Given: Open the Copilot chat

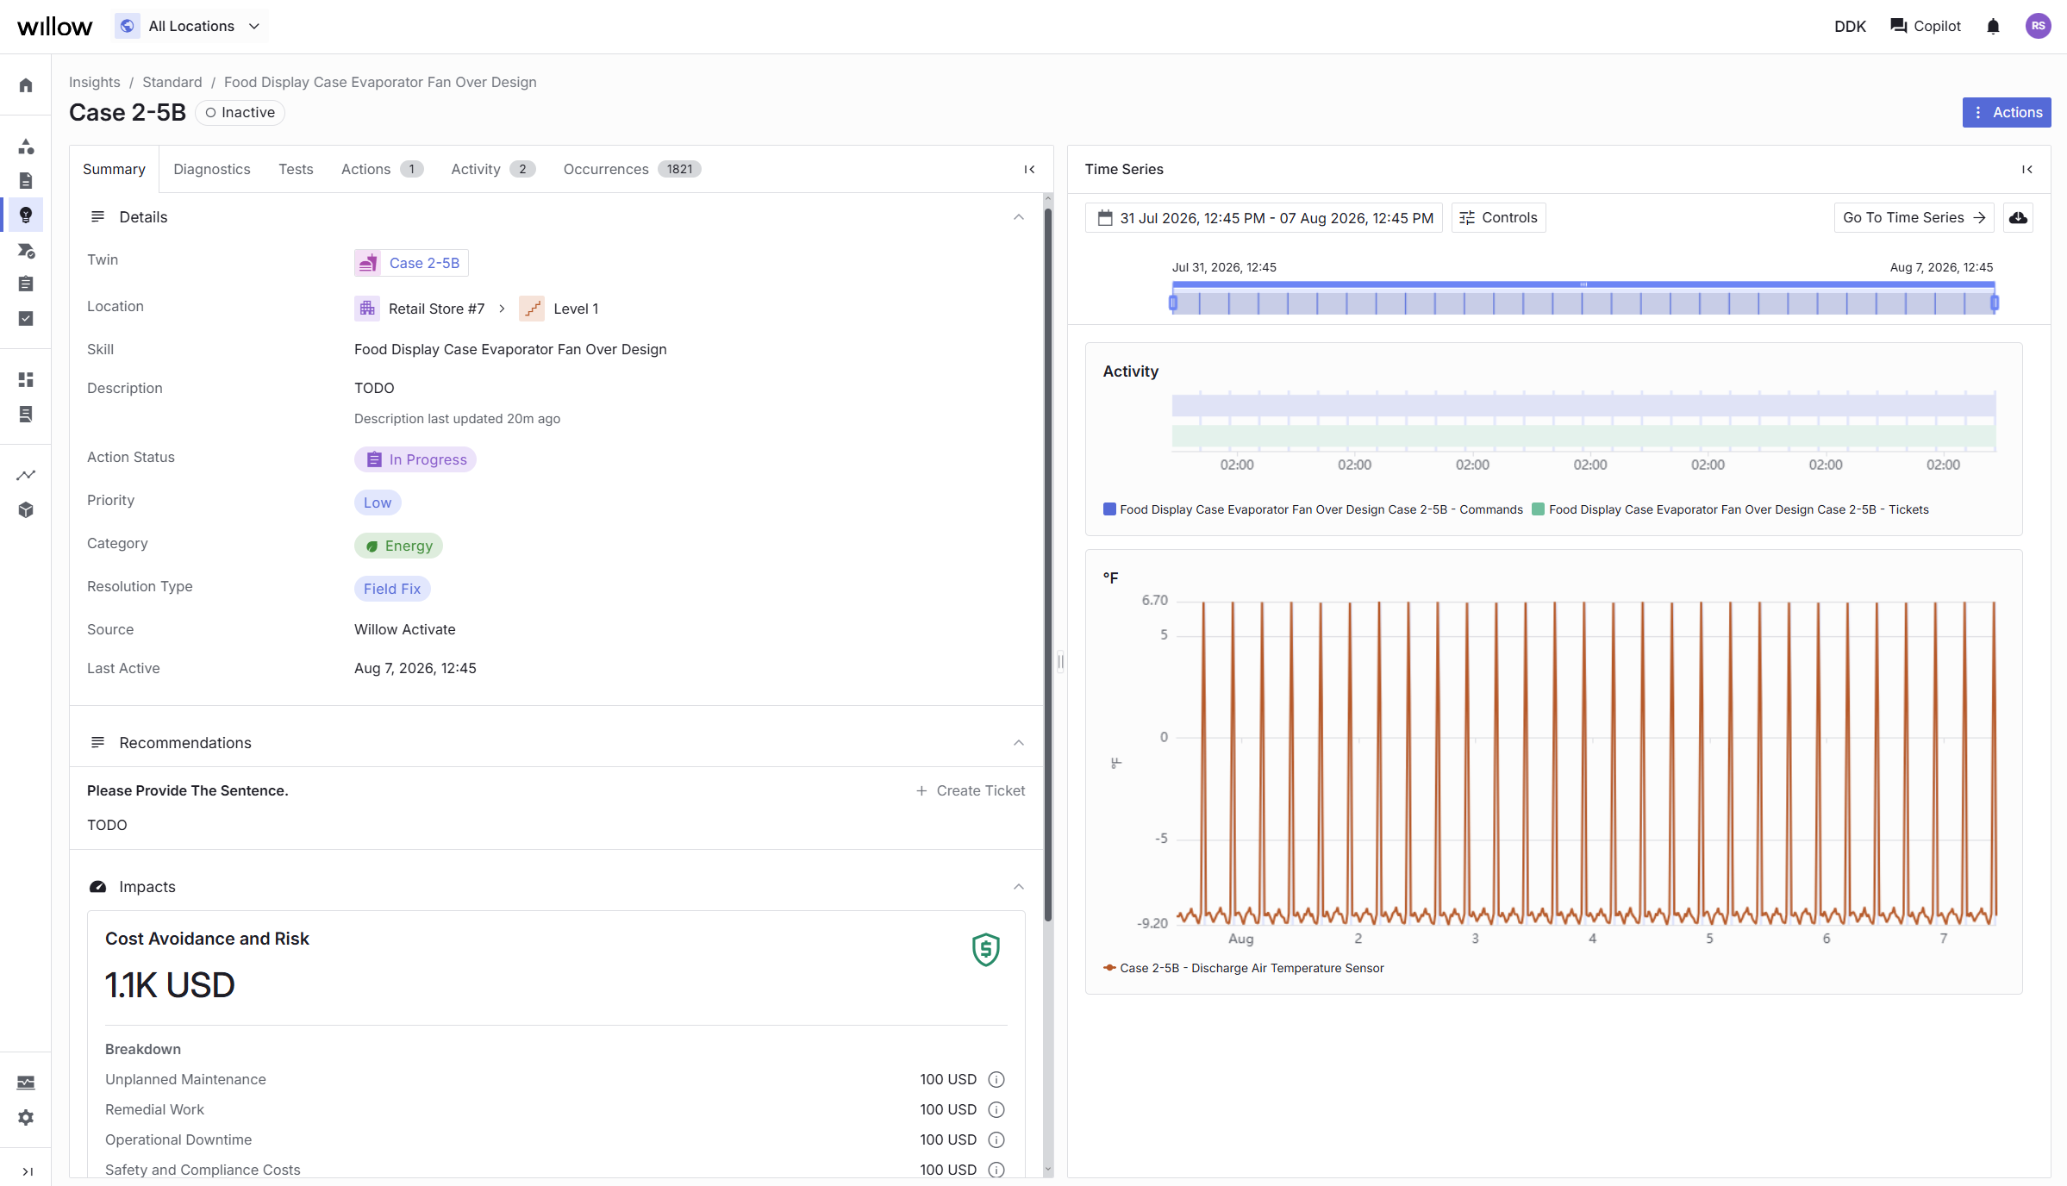Looking at the screenshot, I should 1925,27.
